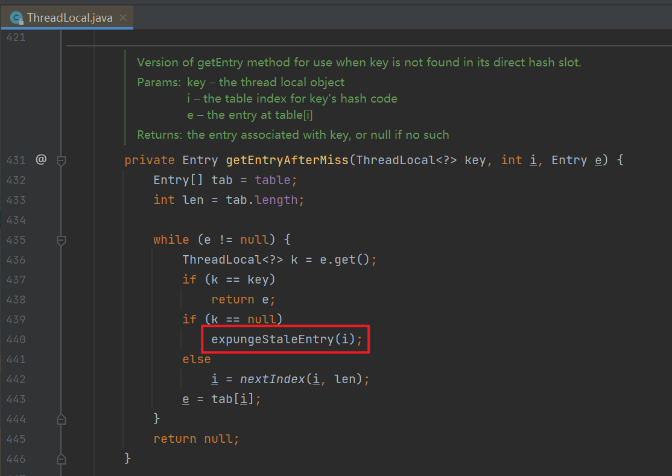Click the @ gutter icon on line 431
672x476 pixels.
click(41, 160)
